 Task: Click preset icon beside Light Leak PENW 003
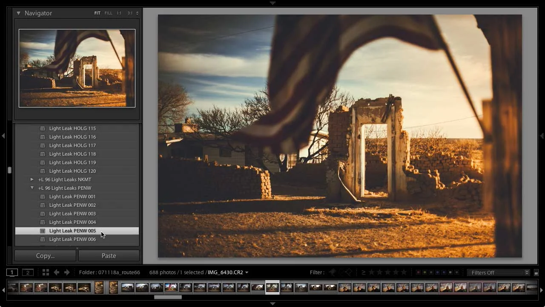point(43,214)
